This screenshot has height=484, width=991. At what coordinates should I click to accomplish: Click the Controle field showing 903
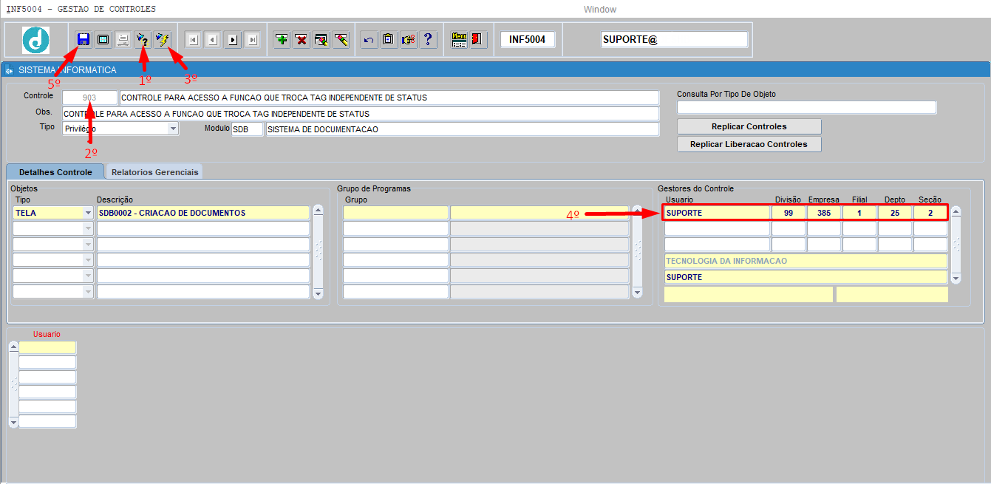89,98
